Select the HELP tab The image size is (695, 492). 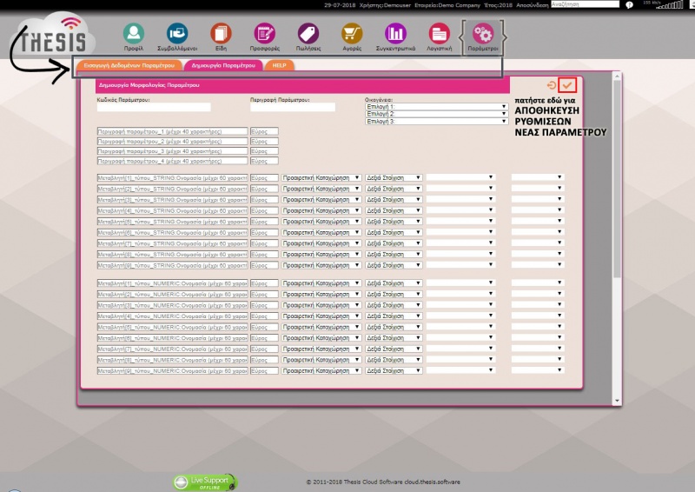[x=279, y=65]
